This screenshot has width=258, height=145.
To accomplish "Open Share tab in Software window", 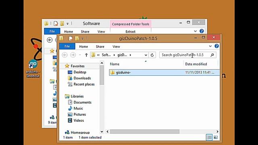I will coord(85,31).
